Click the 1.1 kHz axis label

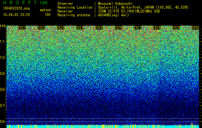coord(3,42)
